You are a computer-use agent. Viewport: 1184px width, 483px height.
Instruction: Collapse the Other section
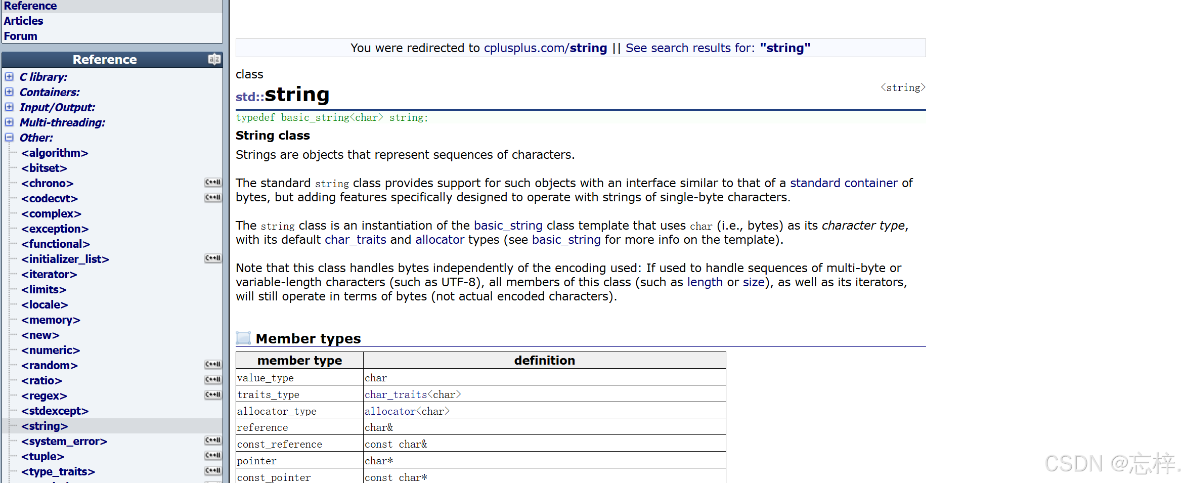(9, 138)
